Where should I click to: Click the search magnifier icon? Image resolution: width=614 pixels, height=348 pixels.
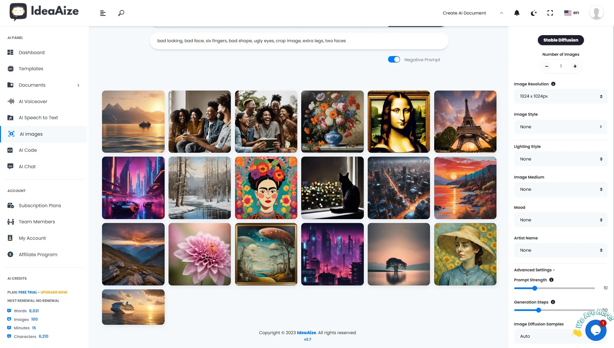click(x=121, y=13)
